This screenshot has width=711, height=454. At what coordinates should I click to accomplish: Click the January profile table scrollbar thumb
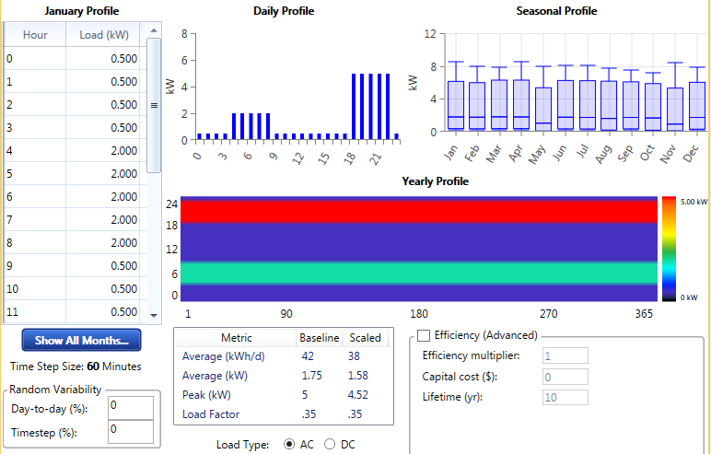tap(154, 104)
